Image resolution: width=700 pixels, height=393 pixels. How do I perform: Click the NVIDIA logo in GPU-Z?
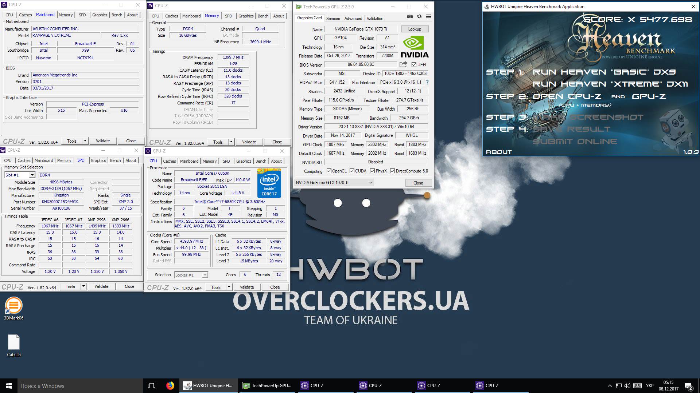(415, 47)
